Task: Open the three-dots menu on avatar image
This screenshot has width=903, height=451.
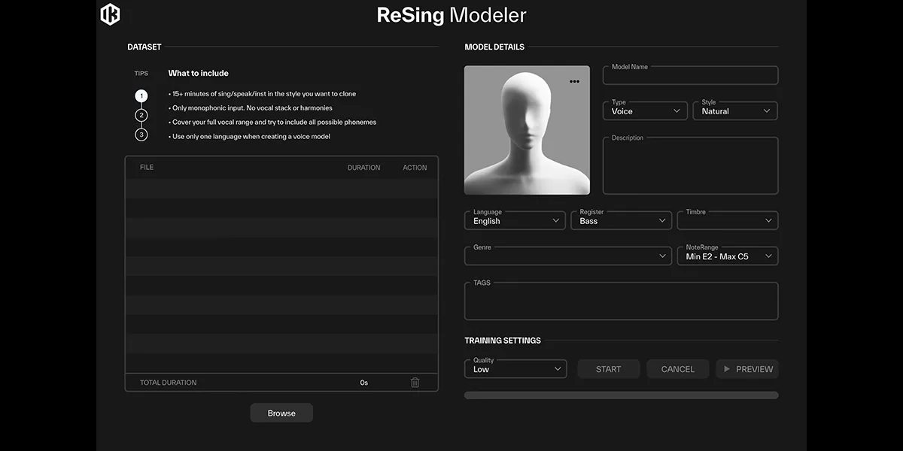Action: click(574, 81)
